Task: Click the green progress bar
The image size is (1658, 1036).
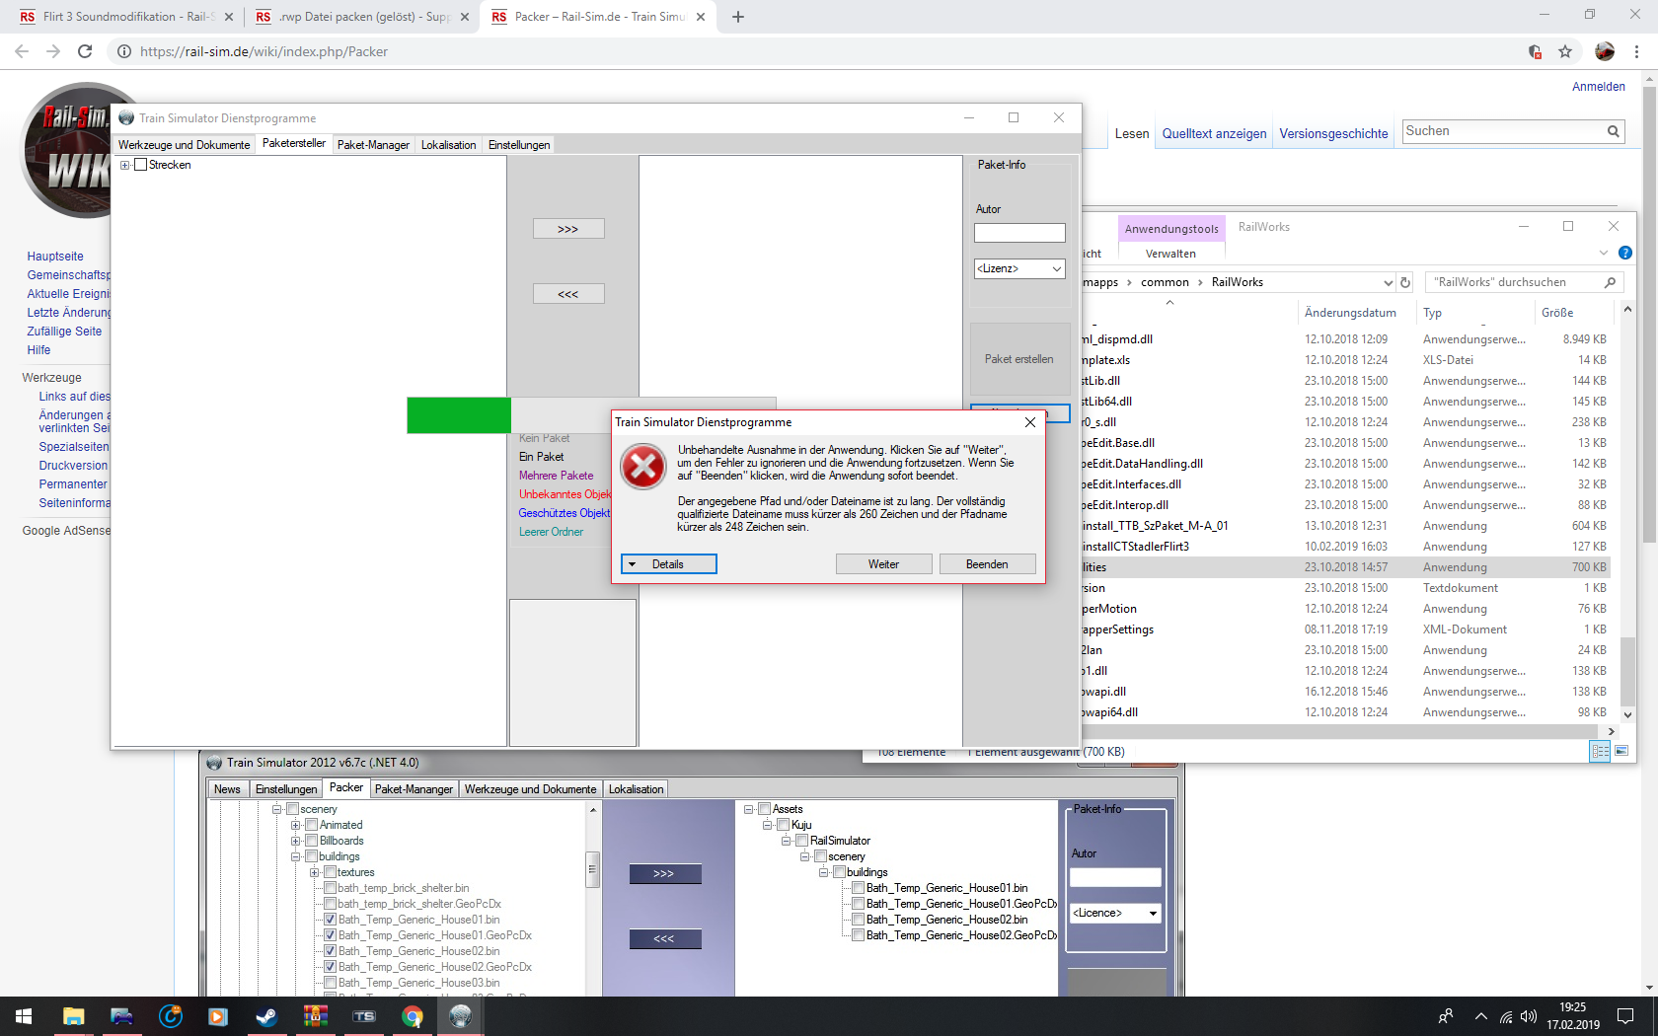Action: tap(459, 415)
